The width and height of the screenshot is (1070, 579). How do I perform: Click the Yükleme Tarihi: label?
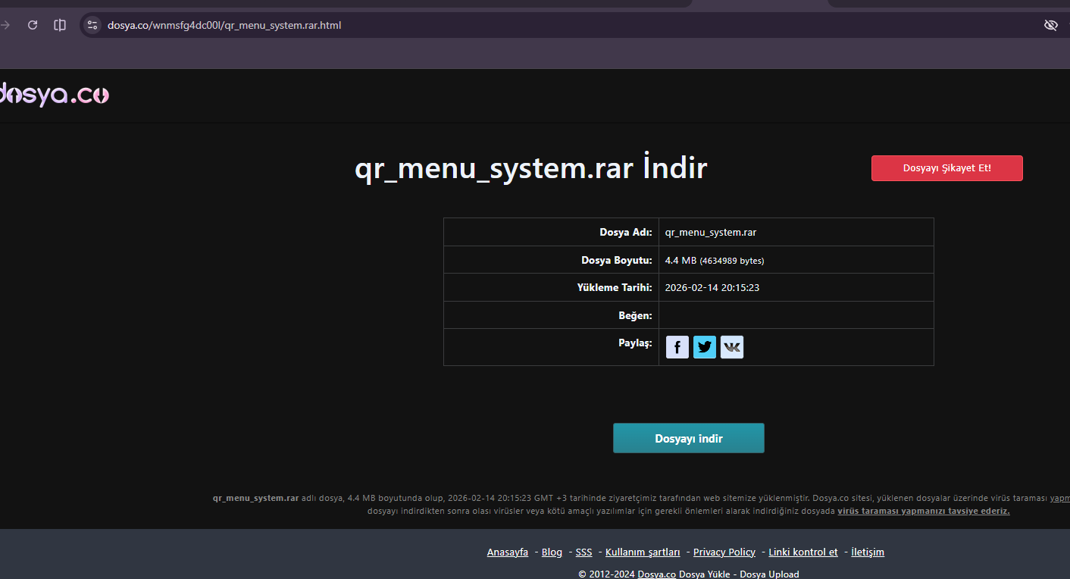[615, 287]
